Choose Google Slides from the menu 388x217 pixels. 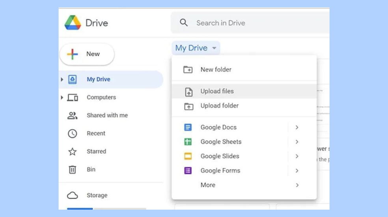coord(244,156)
